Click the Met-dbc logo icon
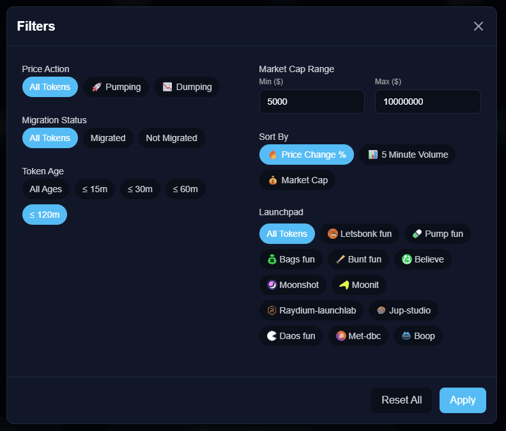This screenshot has width=506, height=431. (341, 336)
